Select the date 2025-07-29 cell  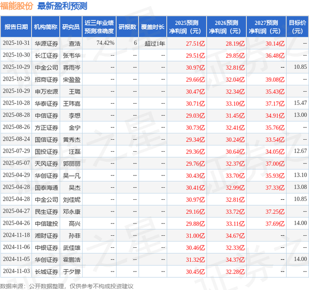pyautogui.click(x=16, y=151)
